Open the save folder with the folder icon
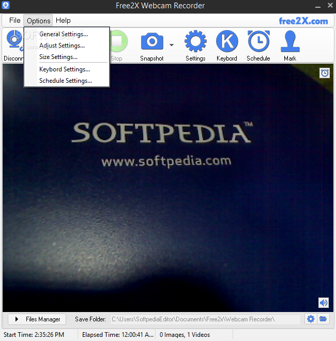336x341 pixels. point(323,319)
